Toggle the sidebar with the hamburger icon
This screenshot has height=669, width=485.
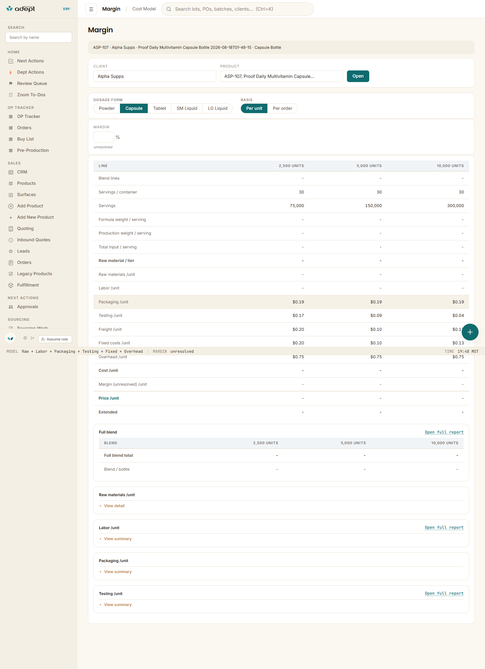tap(91, 9)
